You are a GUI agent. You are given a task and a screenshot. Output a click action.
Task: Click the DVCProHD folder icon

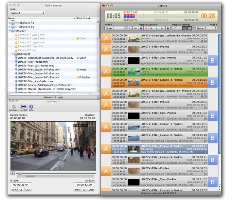(x=16, y=54)
